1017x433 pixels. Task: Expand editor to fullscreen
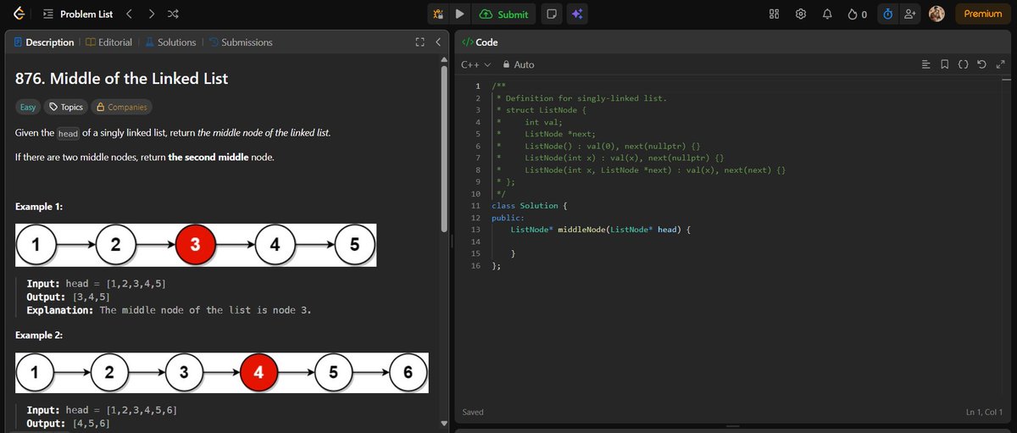(1000, 64)
